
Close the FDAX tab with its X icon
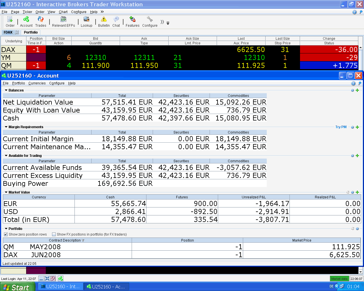[17, 32]
